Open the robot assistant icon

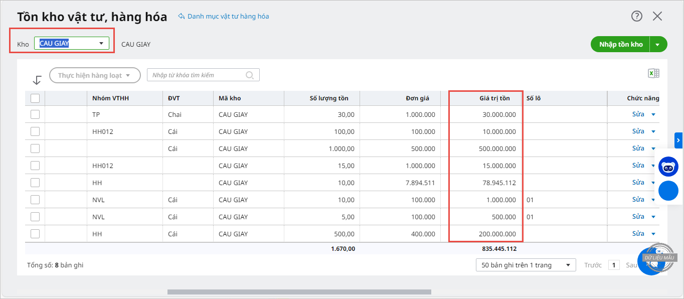coord(668,167)
